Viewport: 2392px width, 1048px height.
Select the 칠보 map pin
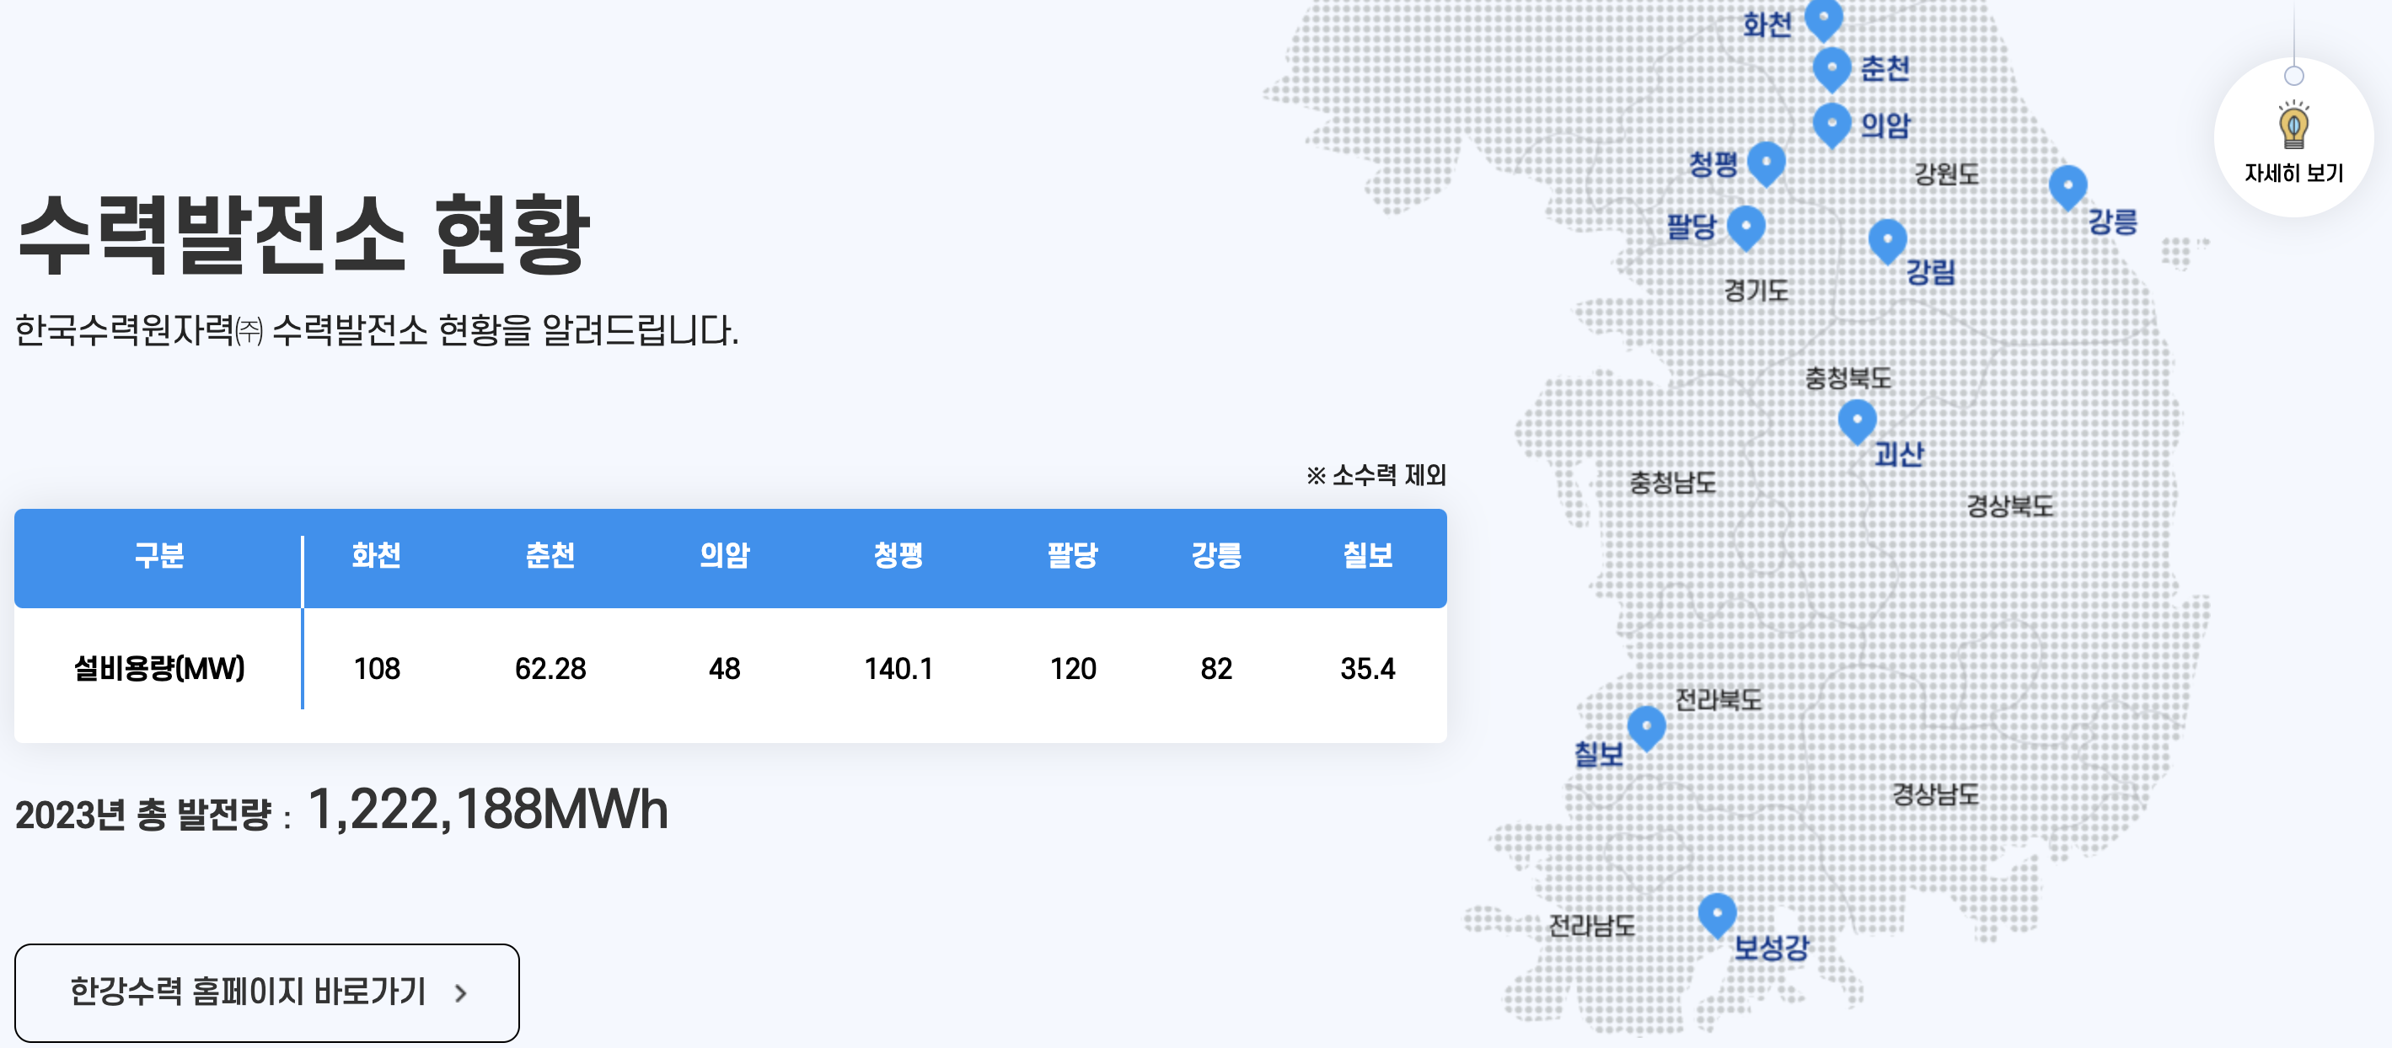(x=1646, y=726)
